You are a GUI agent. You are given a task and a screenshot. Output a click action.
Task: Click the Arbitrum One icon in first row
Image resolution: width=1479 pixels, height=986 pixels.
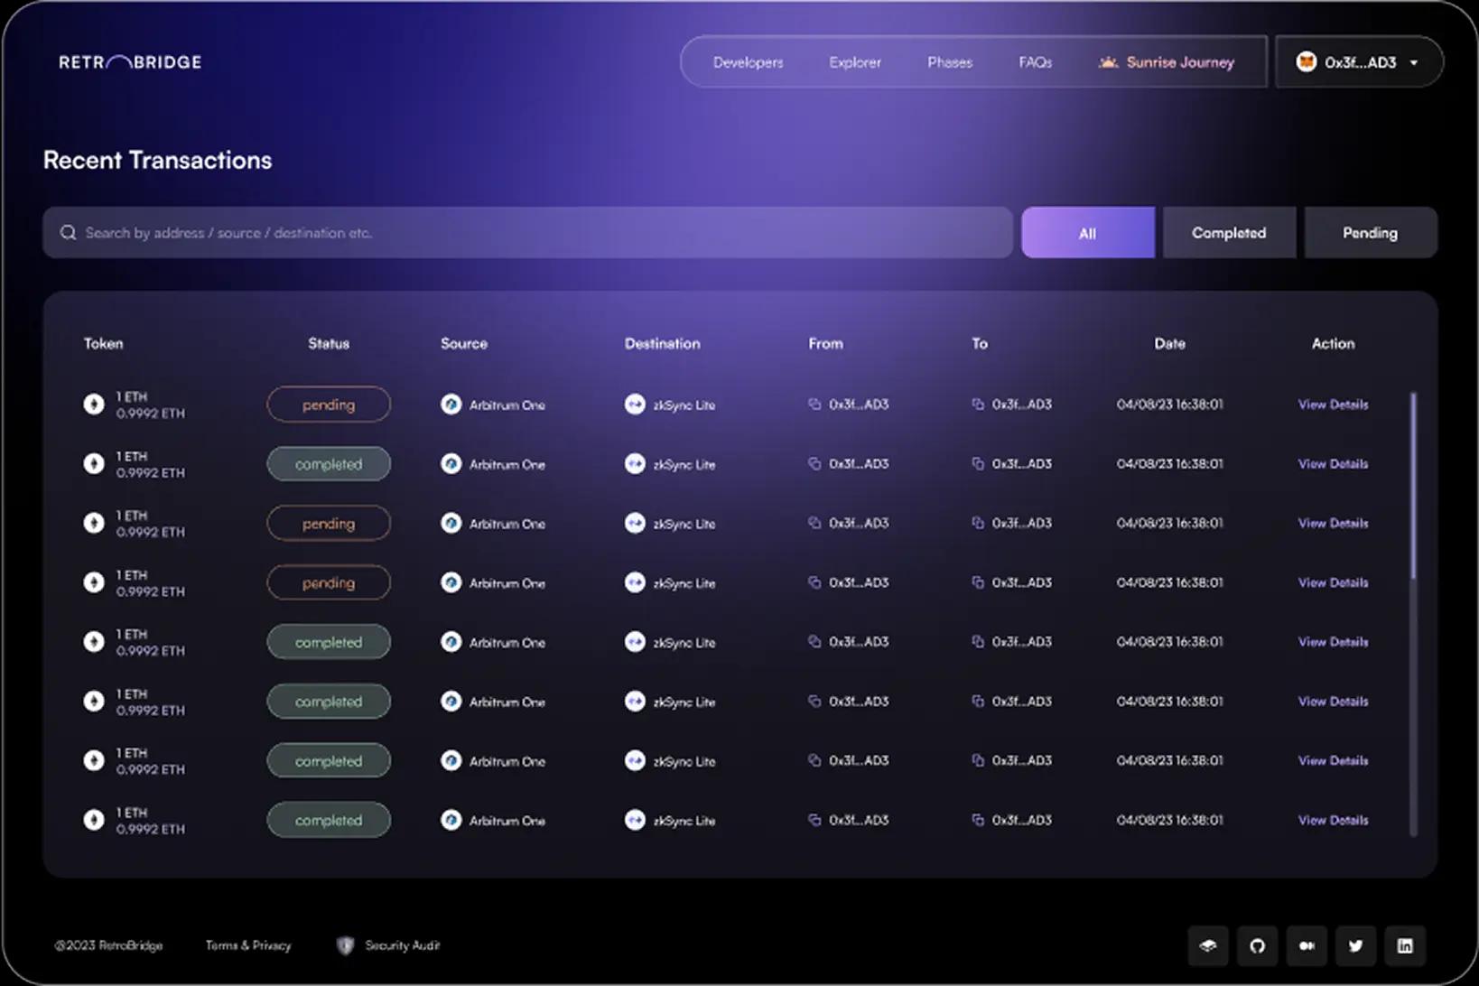point(451,405)
